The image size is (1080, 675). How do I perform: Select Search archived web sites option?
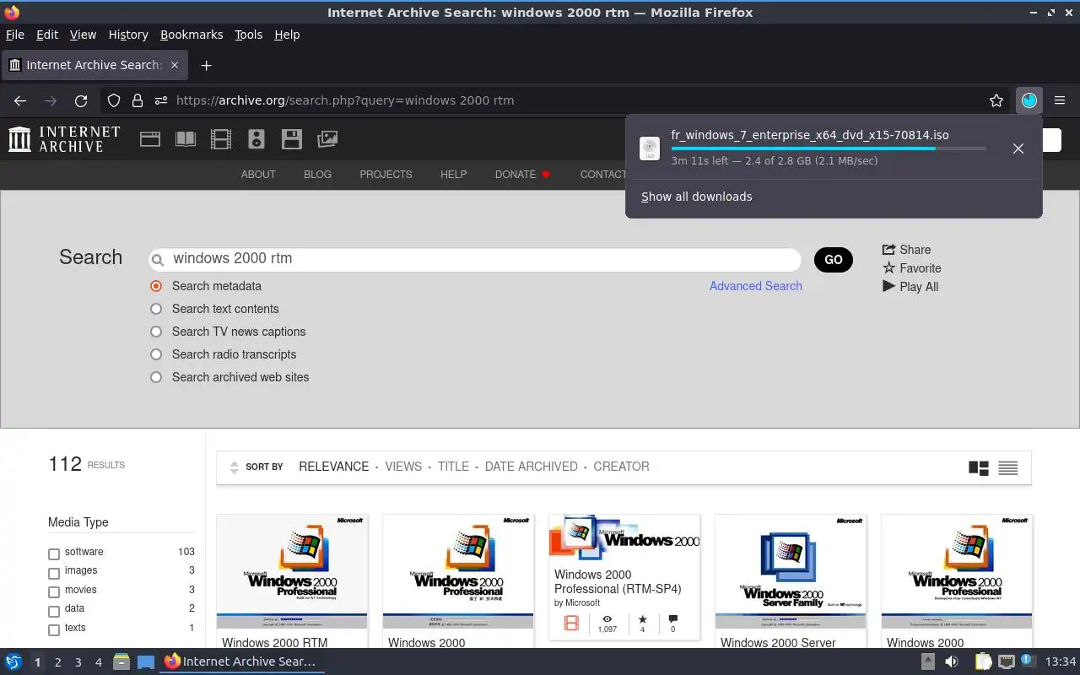[x=156, y=377]
